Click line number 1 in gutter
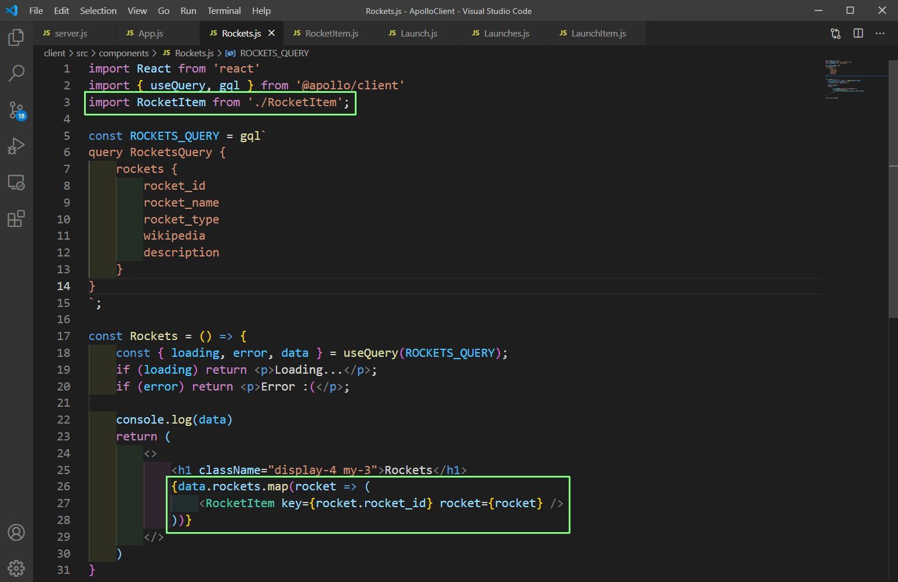The width and height of the screenshot is (898, 582). (67, 68)
